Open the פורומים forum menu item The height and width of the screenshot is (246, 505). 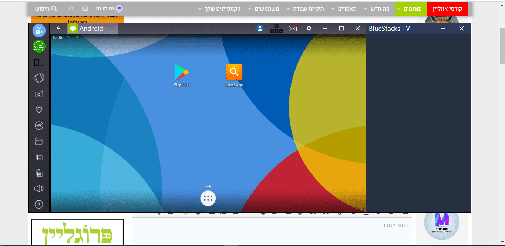pyautogui.click(x=413, y=9)
